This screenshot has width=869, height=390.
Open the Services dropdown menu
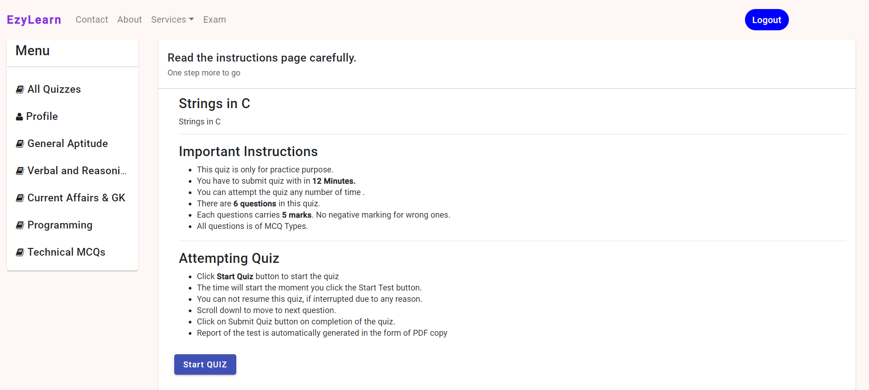172,19
